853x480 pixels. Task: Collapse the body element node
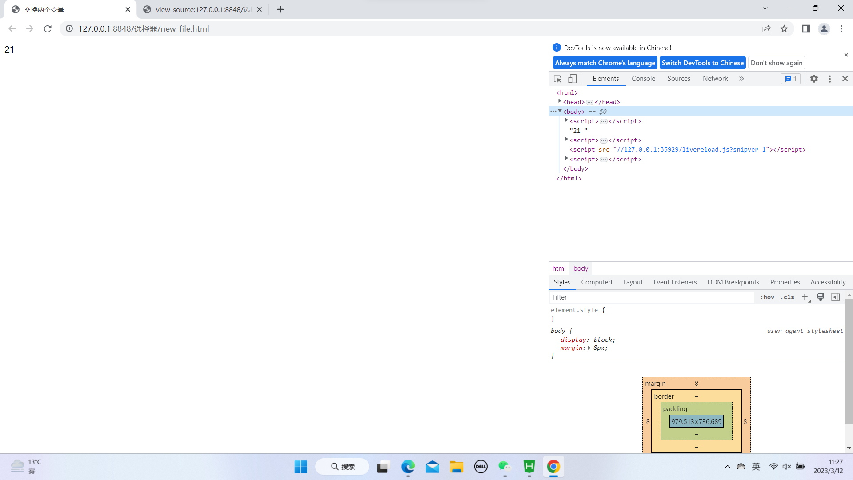pos(560,111)
